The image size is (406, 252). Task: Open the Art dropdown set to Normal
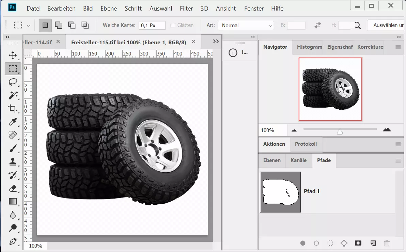[246, 26]
